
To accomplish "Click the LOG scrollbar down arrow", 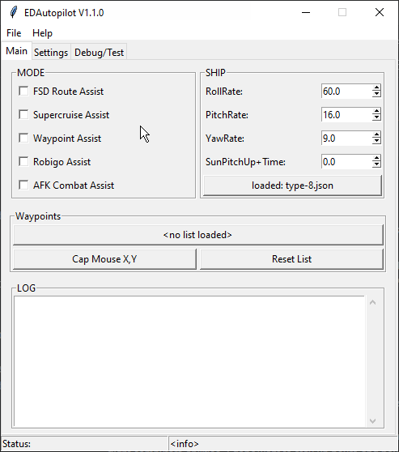I will tap(372, 421).
